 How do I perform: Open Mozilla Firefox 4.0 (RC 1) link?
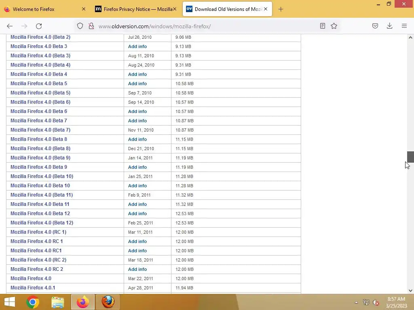(38, 232)
